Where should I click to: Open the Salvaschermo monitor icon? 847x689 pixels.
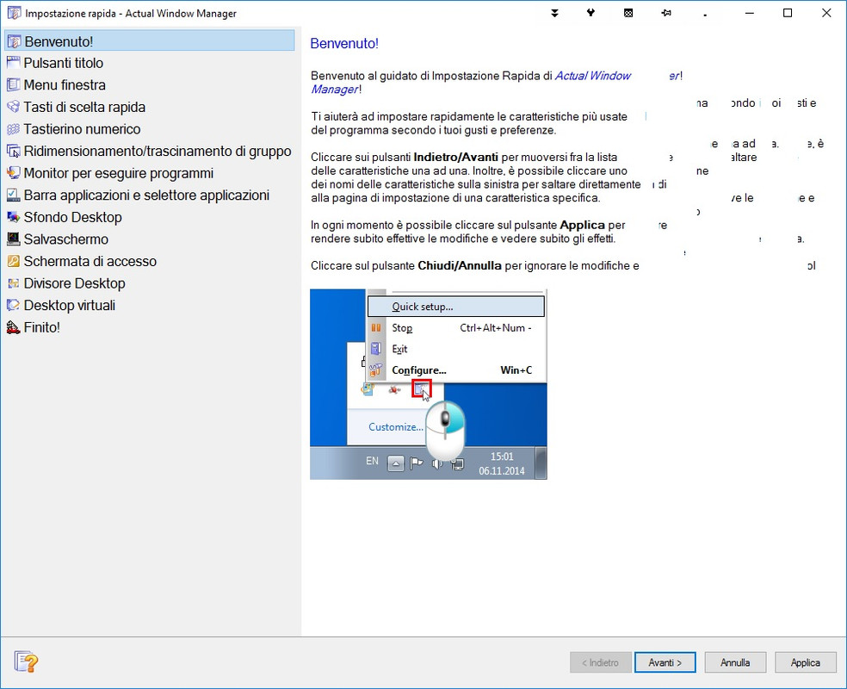coord(13,239)
